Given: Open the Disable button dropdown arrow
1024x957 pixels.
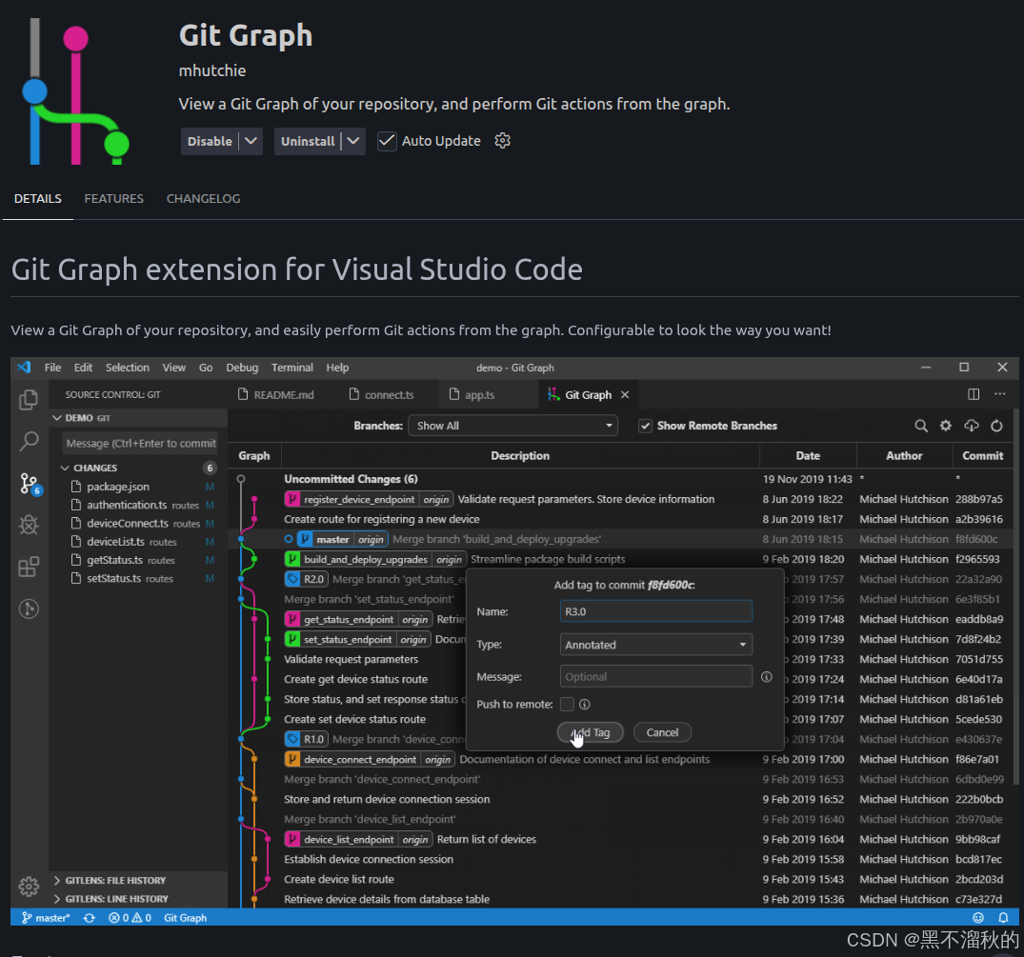Looking at the screenshot, I should [x=251, y=141].
